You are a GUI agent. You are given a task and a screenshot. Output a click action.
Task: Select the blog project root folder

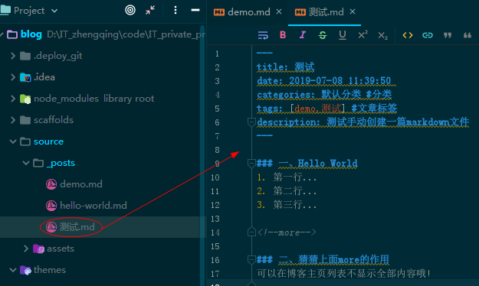[31, 34]
